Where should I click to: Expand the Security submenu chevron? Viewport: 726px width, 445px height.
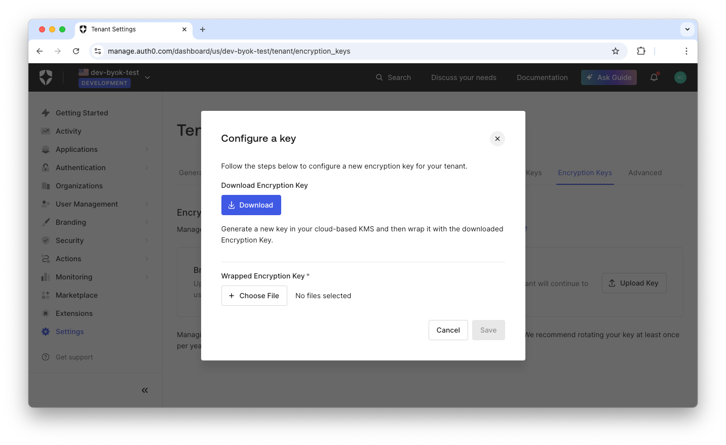[x=147, y=240]
